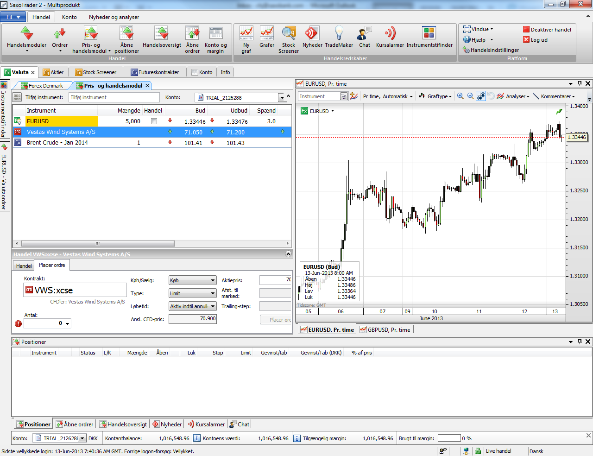Click the green lock icon in status bar
Viewport: 593px width, 456px height.
click(x=478, y=451)
